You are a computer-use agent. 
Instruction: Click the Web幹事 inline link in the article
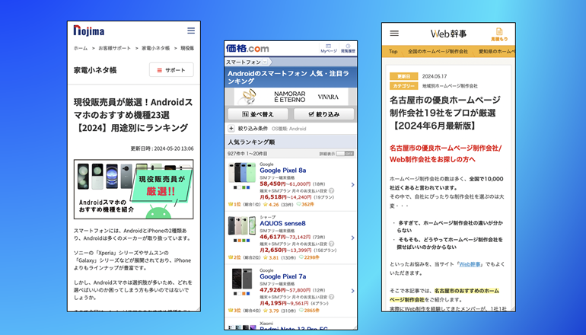(x=470, y=264)
